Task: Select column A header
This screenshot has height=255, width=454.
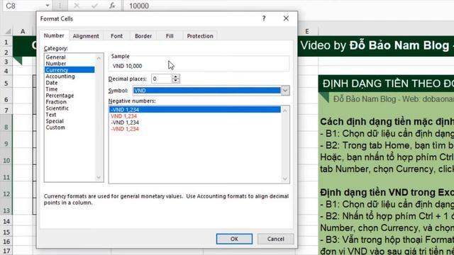Action: [x=23, y=31]
